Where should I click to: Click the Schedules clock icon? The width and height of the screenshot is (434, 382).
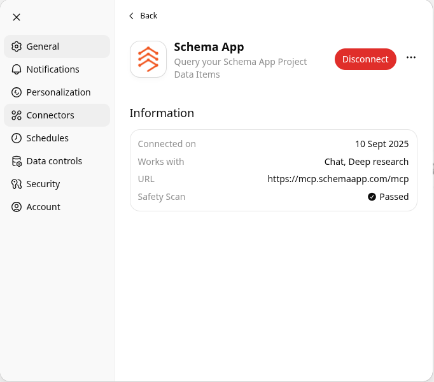click(17, 138)
